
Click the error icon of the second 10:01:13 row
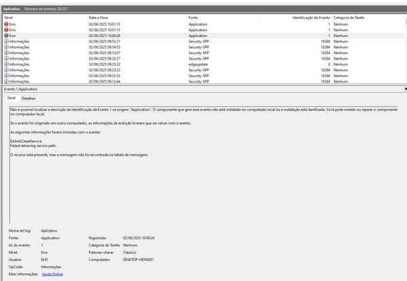coord(7,30)
